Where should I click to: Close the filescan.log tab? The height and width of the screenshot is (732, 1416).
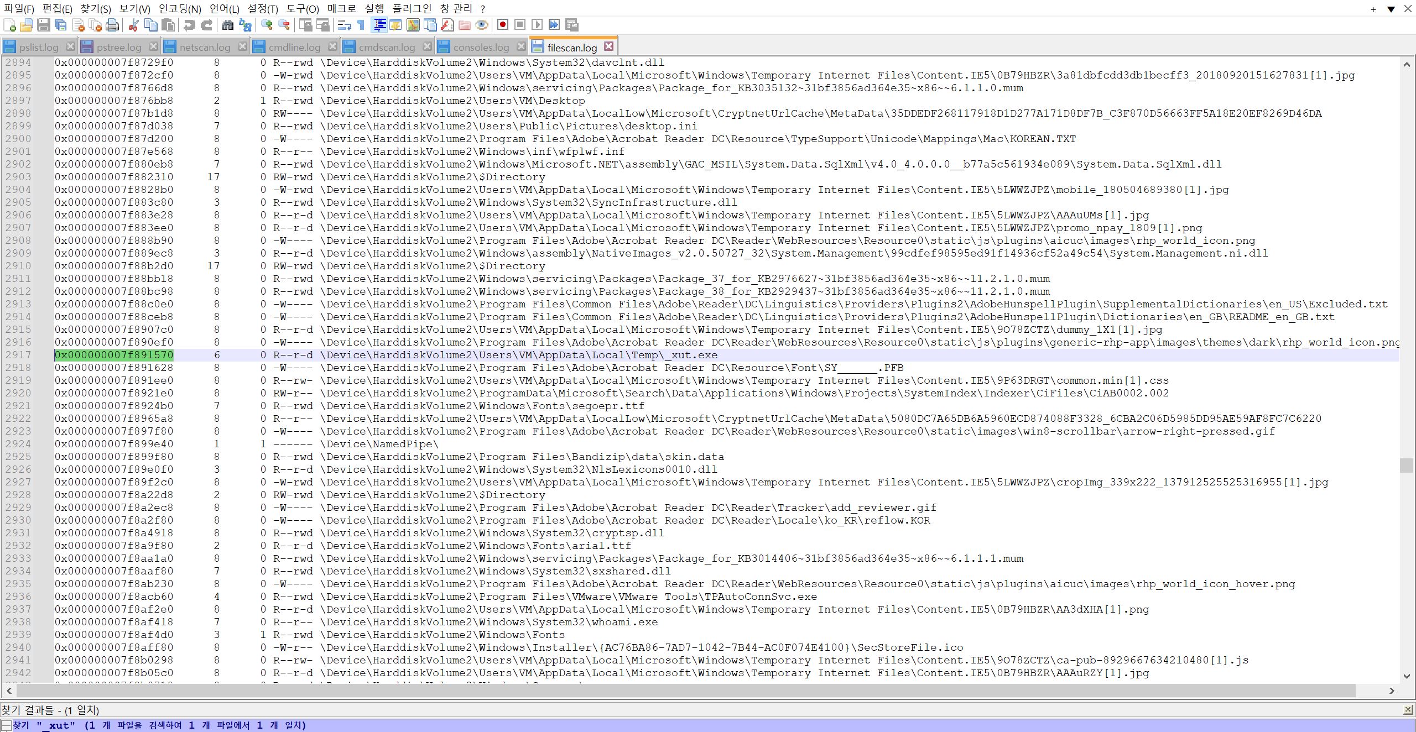609,46
